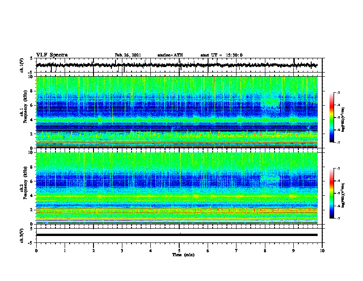Click the "-3" tick on ch.2 colorbar

click(x=338, y=169)
